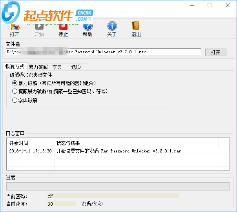Click the 打开 button beside the file path
Viewport: 237px width, 212px height.
216,52
